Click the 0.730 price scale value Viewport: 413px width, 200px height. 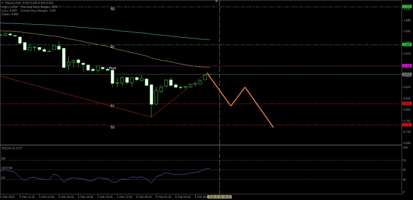408,132
